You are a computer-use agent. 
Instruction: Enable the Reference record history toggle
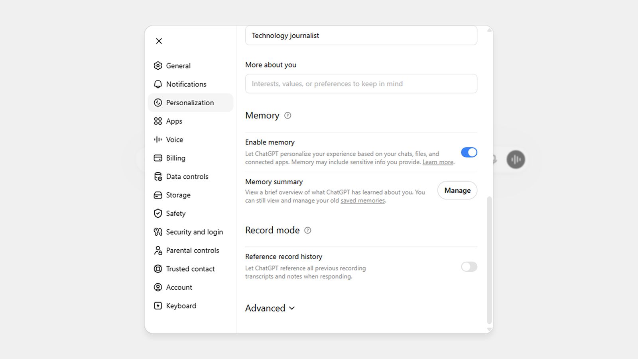point(469,267)
